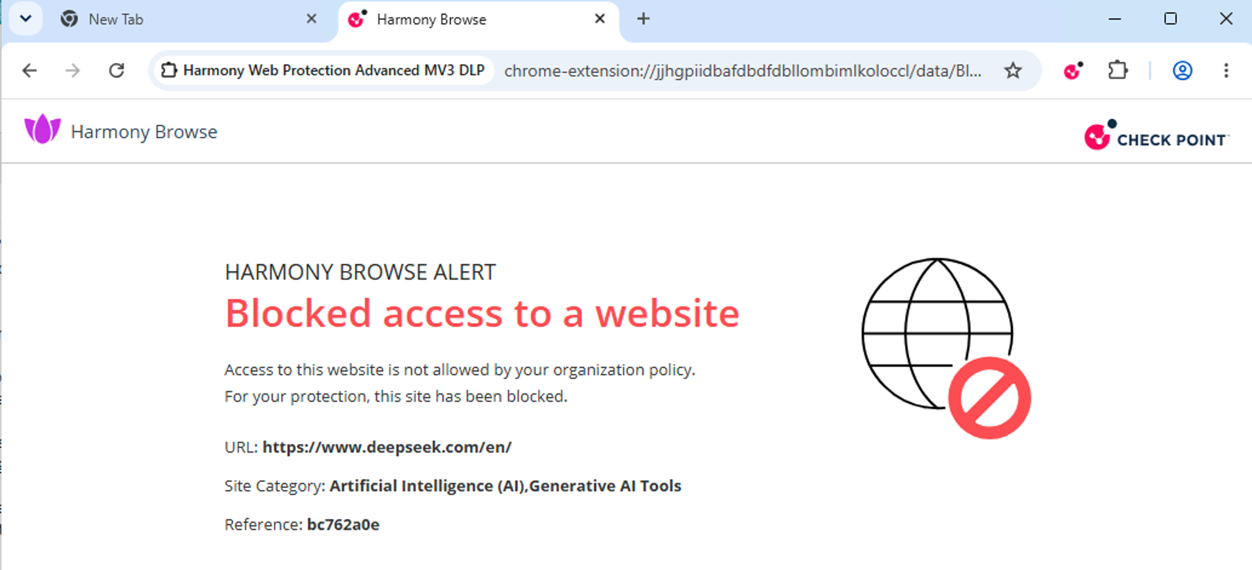Maximize the Chrome window
The image size is (1252, 570).
[1170, 19]
